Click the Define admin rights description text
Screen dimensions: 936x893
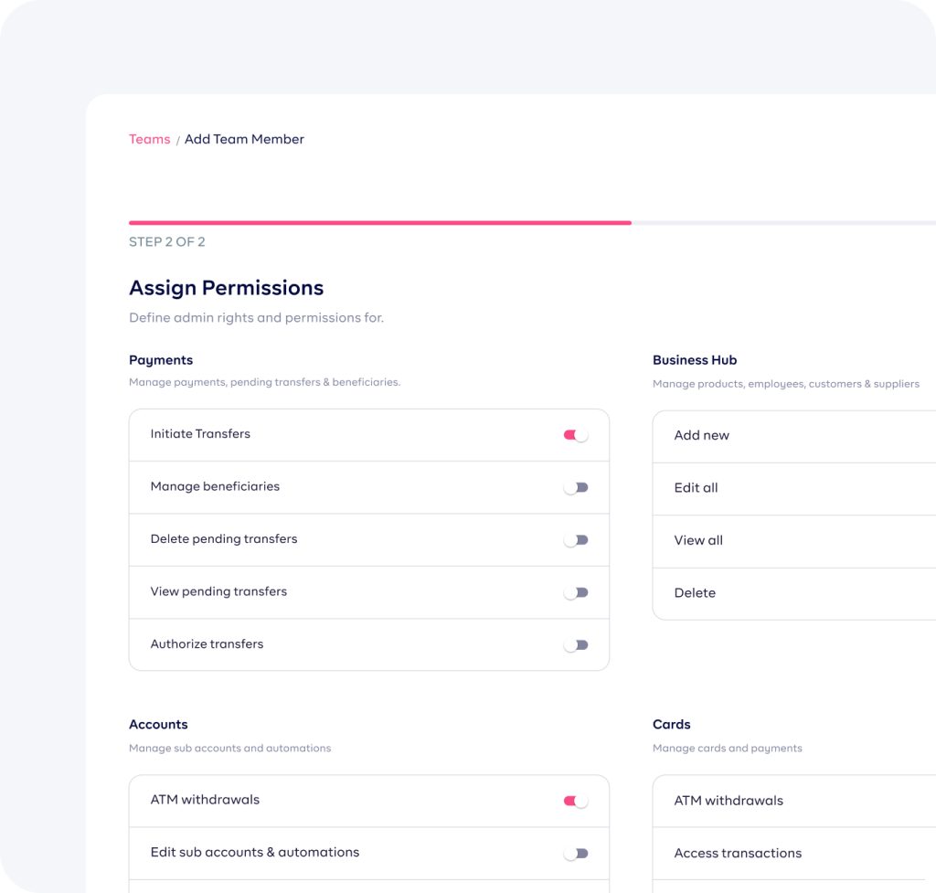(256, 317)
